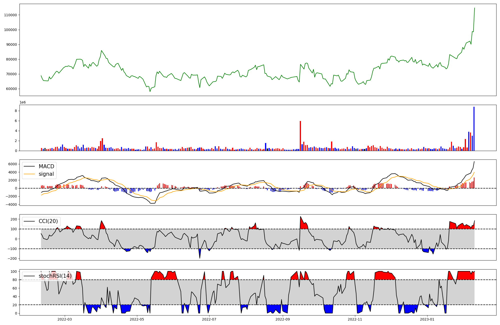The width and height of the screenshot is (500, 325).
Task: Click the 2023-01 x-axis date label
Action: click(x=427, y=319)
